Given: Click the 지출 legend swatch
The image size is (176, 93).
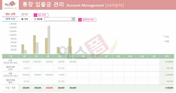Looking at the screenshot, I should (164, 41).
